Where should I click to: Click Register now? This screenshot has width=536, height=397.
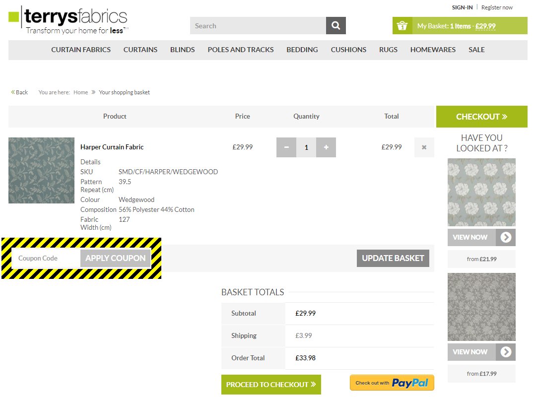[x=497, y=7]
